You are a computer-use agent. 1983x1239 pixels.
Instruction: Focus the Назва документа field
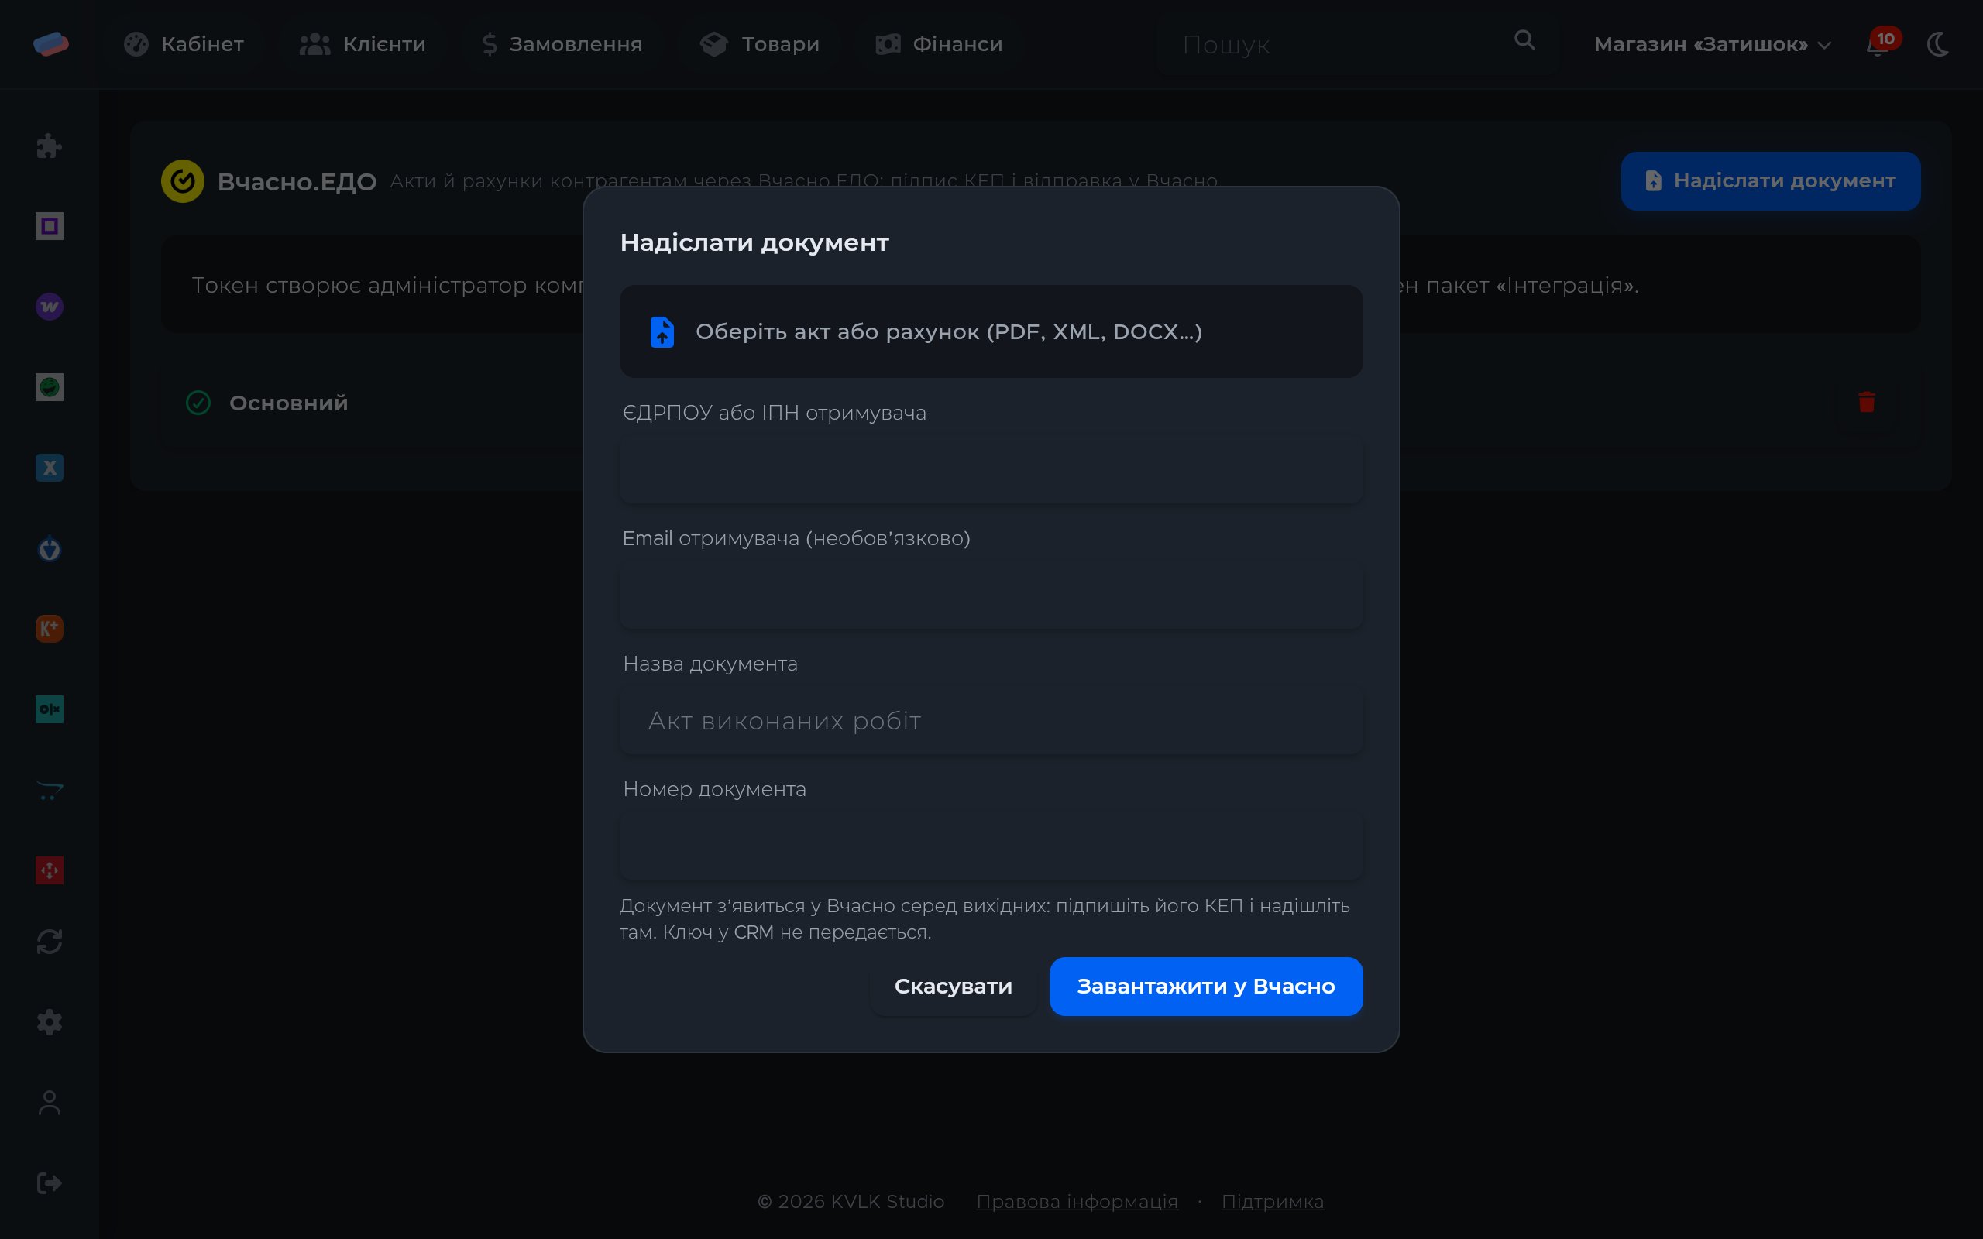tap(991, 720)
